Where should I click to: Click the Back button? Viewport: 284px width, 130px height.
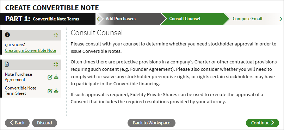pos(17,123)
